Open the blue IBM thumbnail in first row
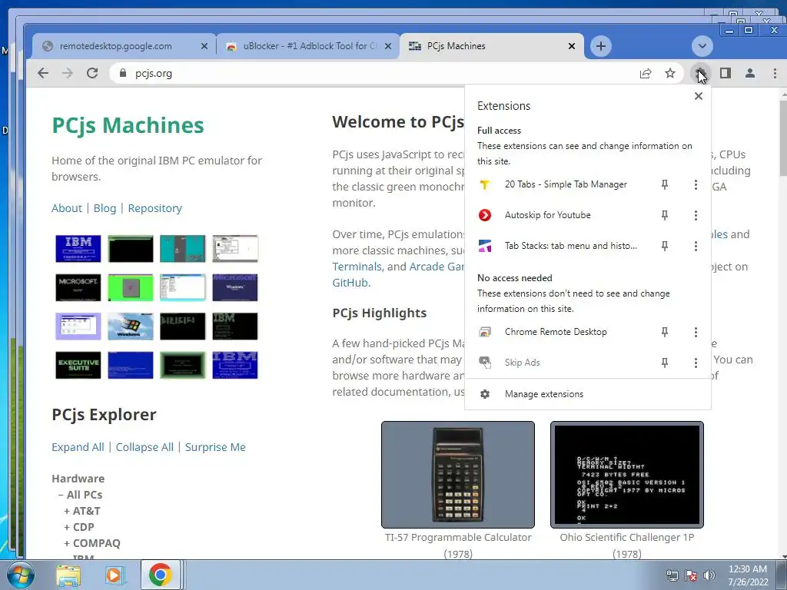 (78, 248)
